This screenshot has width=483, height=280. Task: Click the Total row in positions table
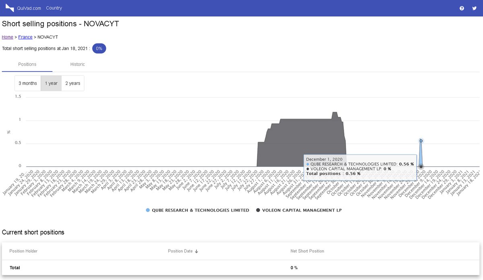tap(14, 268)
